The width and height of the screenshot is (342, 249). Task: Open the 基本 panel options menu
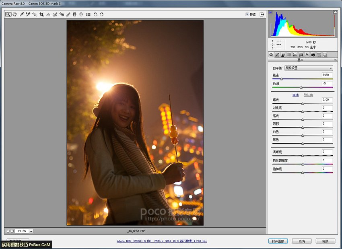(335, 60)
